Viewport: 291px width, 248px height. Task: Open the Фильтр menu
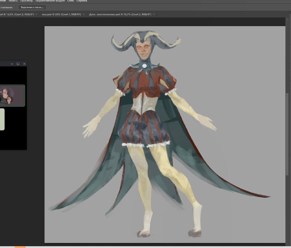pos(13,1)
